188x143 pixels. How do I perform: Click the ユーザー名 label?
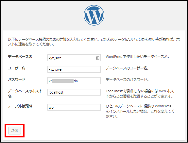17,68
